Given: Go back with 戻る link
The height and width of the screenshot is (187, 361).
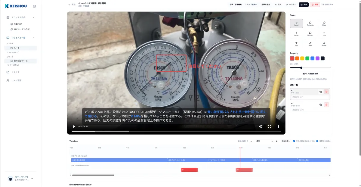Looking at the screenshot, I should tap(72, 5).
